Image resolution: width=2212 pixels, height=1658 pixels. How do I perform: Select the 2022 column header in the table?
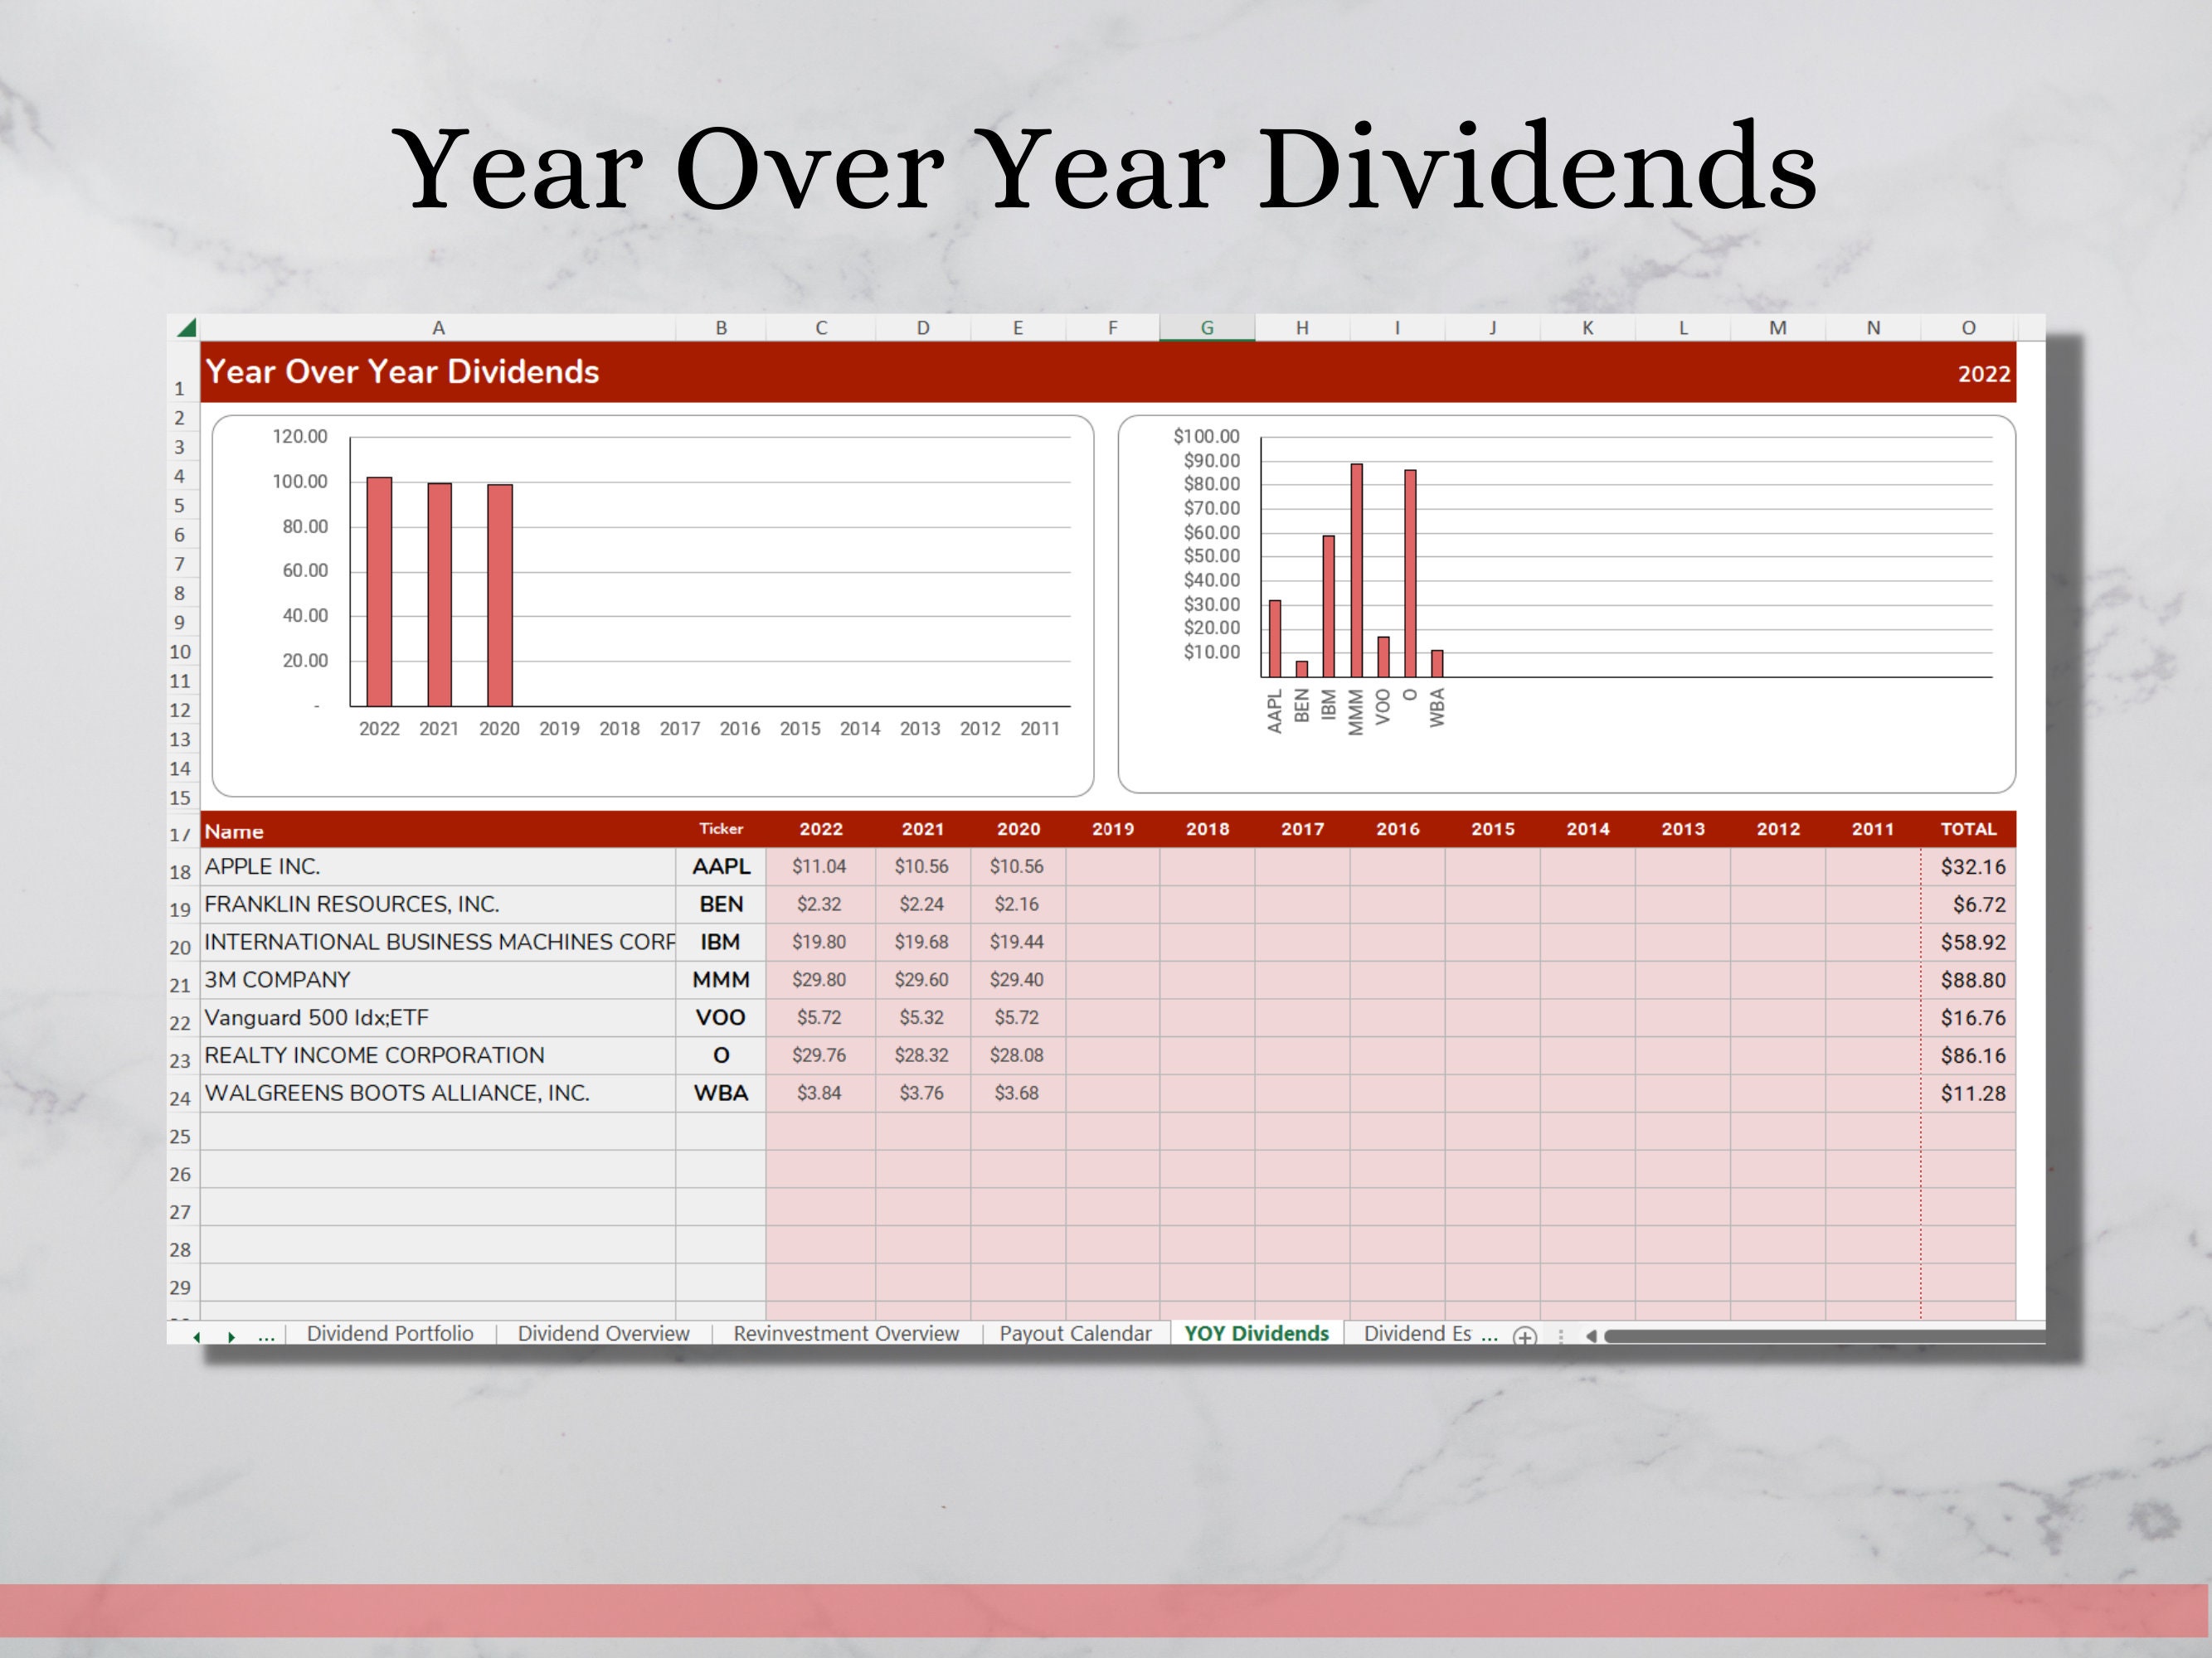pyautogui.click(x=822, y=830)
